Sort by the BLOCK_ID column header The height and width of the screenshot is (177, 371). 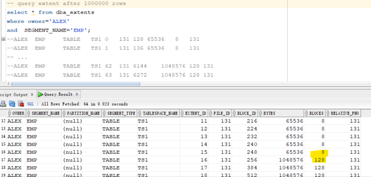click(245, 113)
